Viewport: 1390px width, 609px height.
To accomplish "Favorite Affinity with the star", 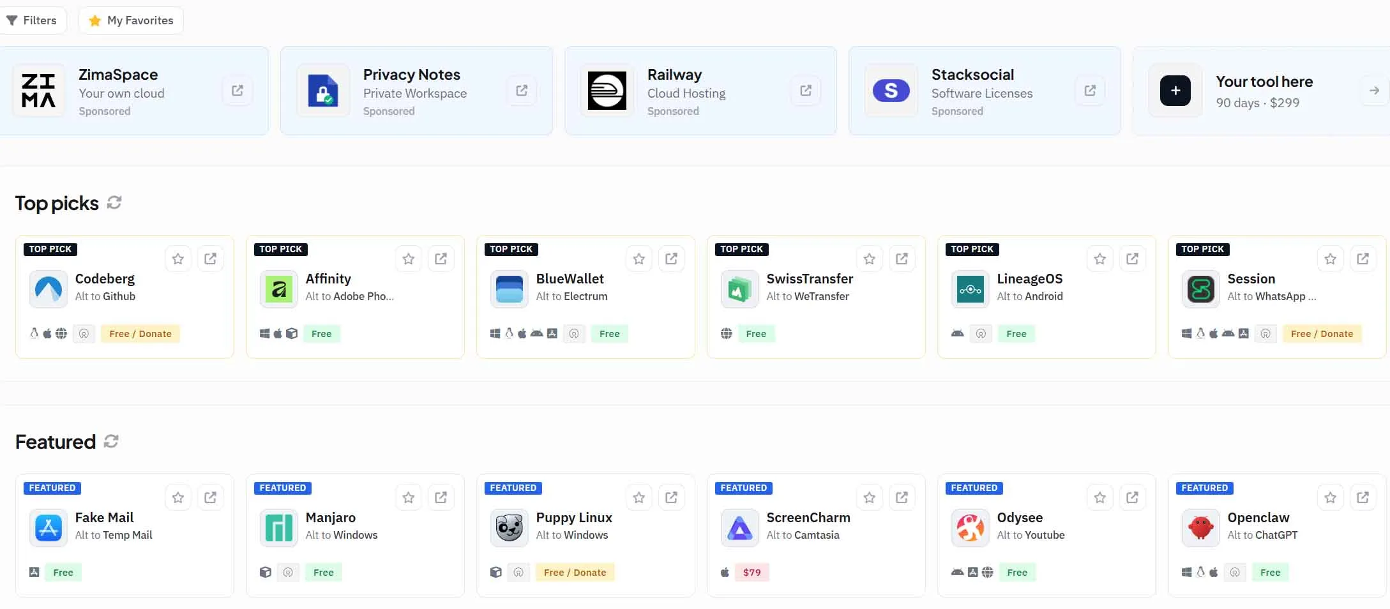I will tap(409, 259).
